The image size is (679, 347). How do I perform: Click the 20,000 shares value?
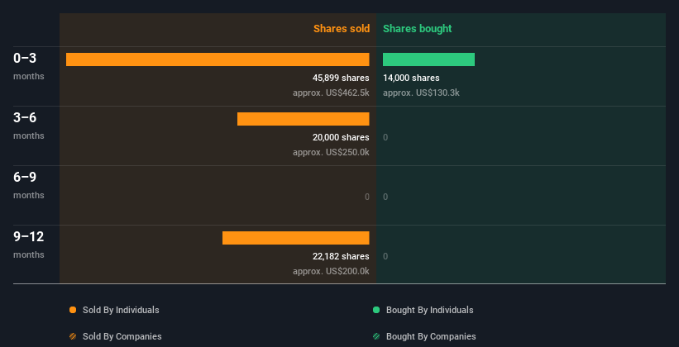point(341,138)
